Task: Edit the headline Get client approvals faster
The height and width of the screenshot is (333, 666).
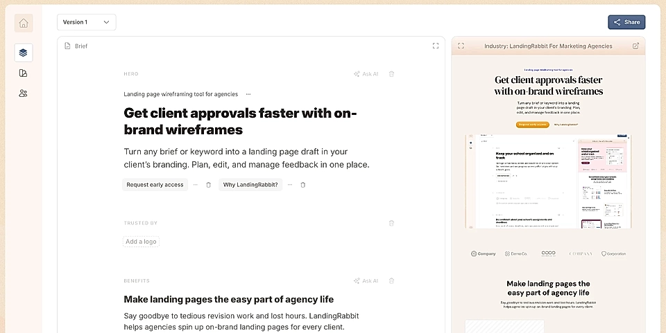Action: (241, 121)
